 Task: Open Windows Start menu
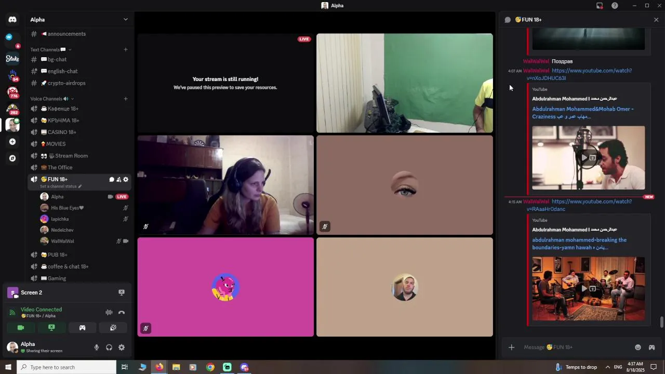click(8, 367)
